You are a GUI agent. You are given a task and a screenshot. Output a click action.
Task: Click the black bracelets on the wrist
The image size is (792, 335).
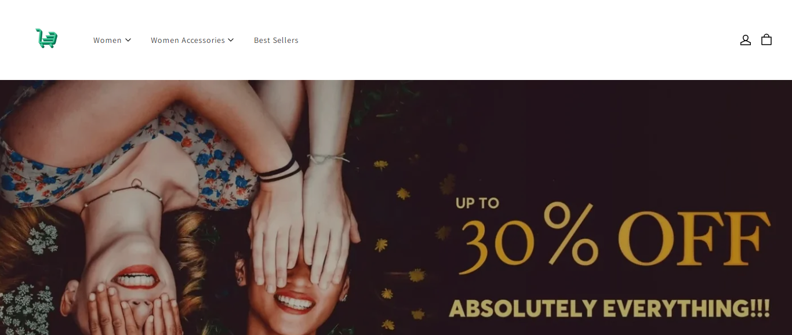tap(279, 169)
